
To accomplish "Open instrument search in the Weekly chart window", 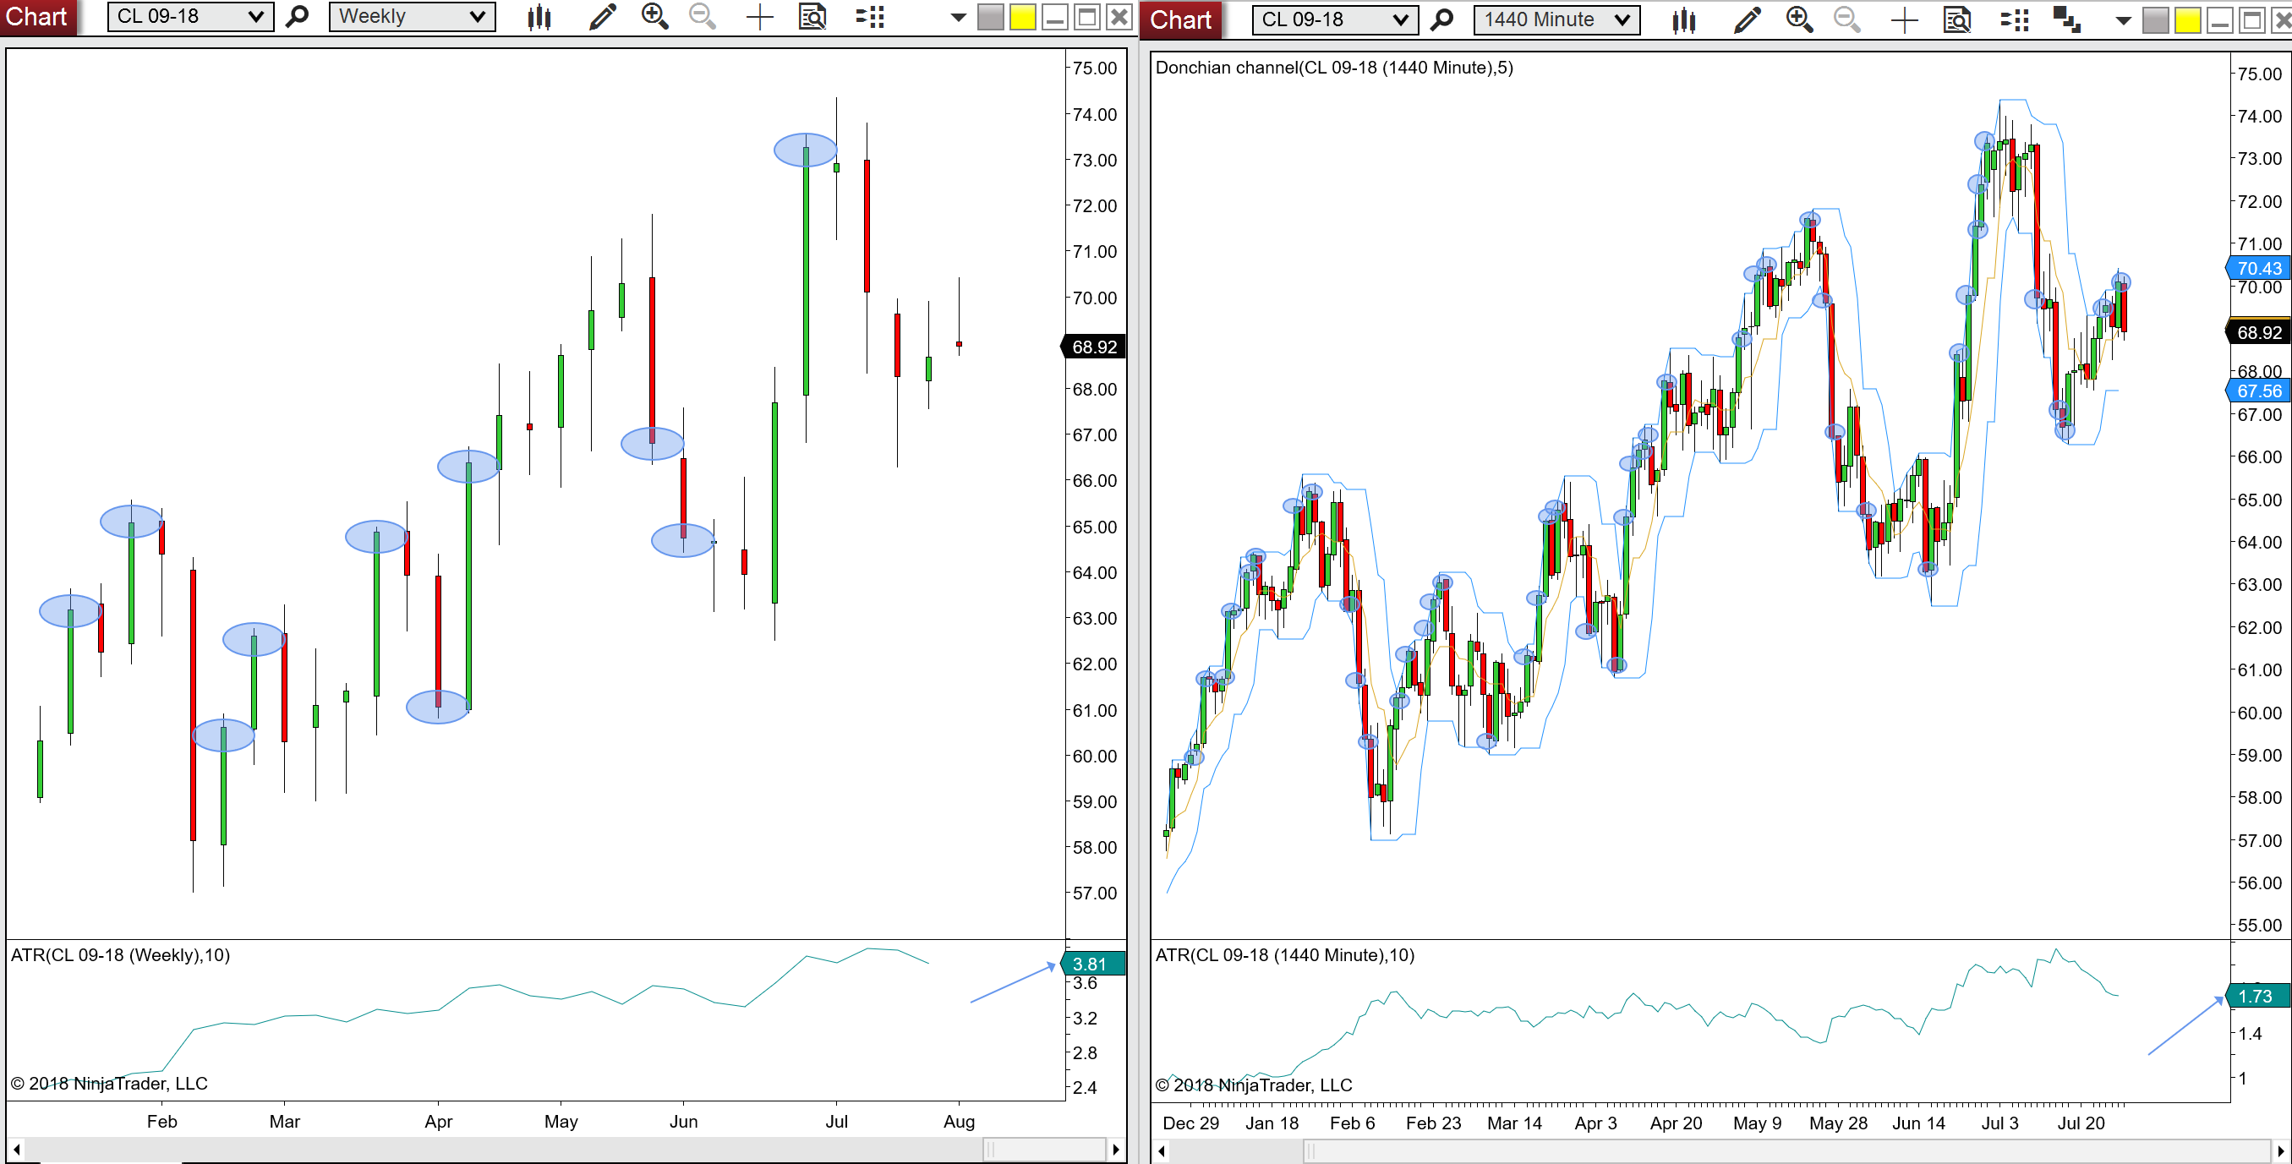I will pyautogui.click(x=298, y=17).
